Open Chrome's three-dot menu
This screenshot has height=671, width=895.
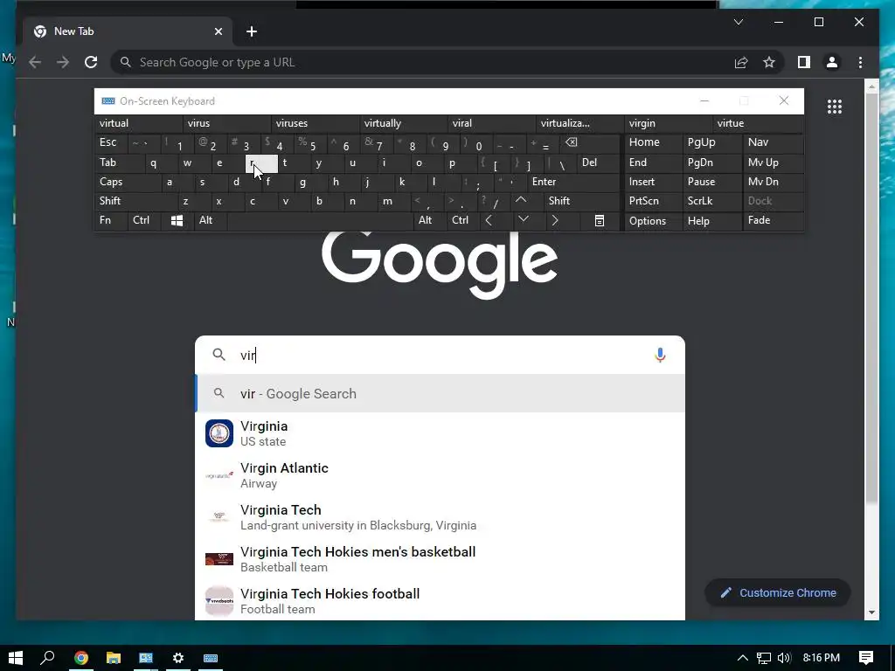pos(860,62)
